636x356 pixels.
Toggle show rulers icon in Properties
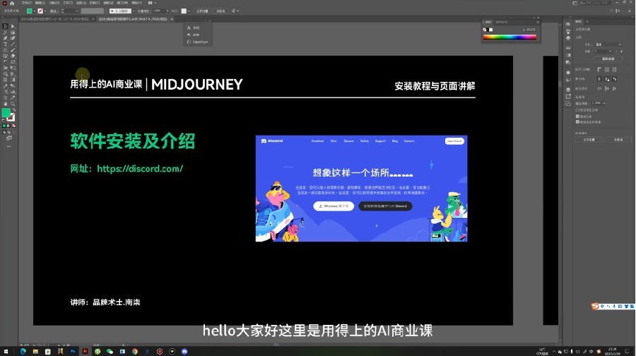(599, 70)
